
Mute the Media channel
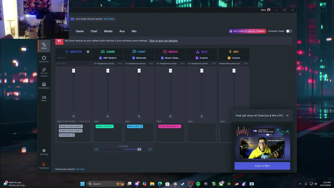coord(170,116)
